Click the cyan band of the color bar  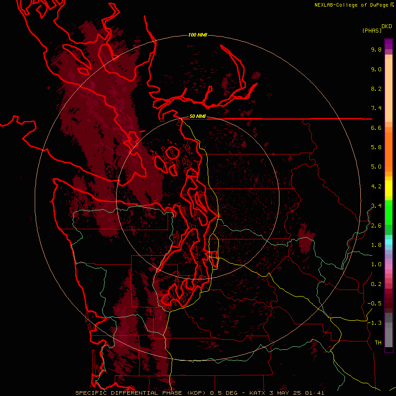tap(389, 242)
